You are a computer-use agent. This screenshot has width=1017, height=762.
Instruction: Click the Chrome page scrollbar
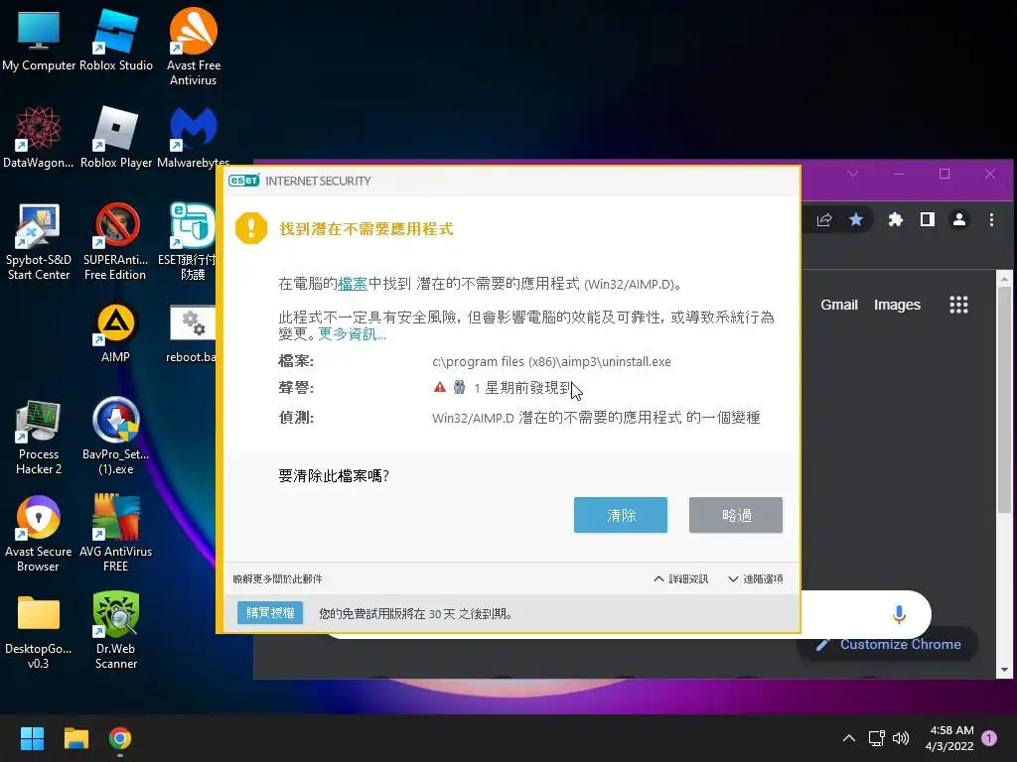tap(1004, 402)
